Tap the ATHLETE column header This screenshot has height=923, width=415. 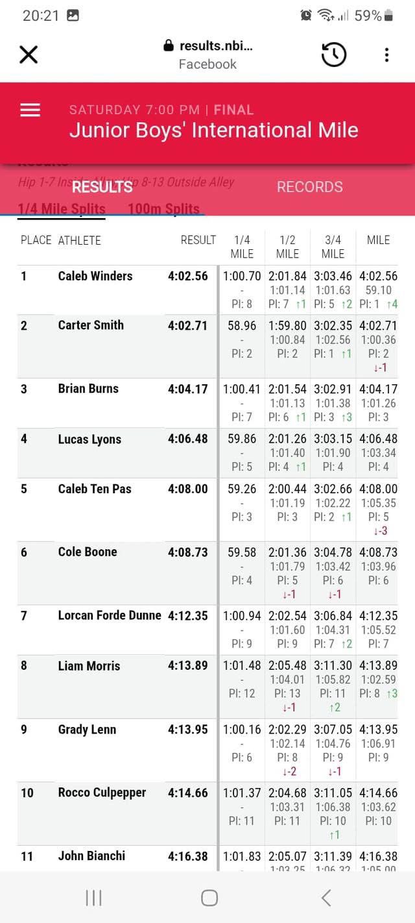click(x=80, y=240)
